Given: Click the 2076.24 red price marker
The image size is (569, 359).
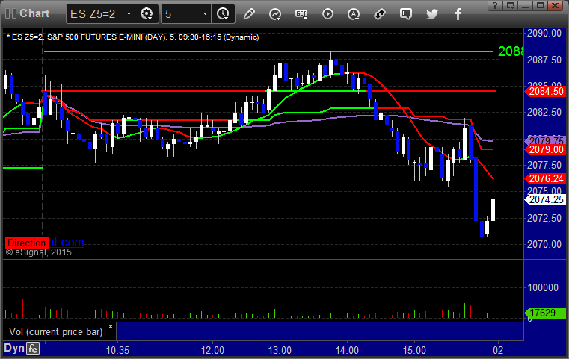Looking at the screenshot, I should tap(545, 178).
